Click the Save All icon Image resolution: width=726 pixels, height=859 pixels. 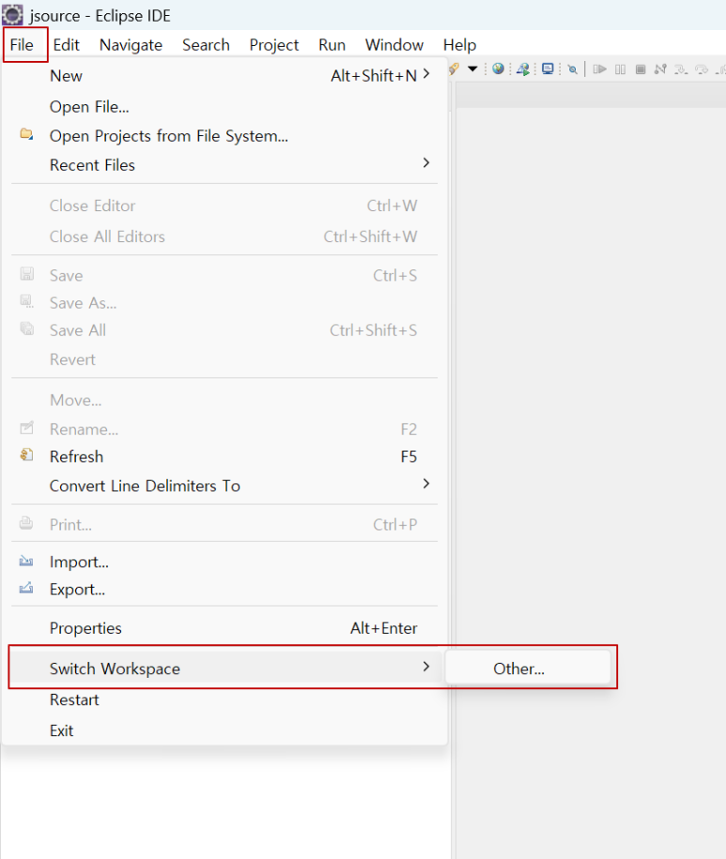point(27,329)
